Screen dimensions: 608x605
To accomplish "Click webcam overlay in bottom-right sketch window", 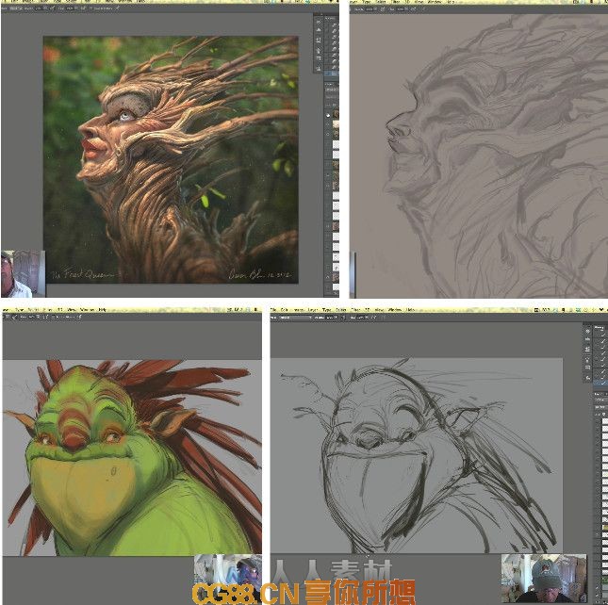I will [x=544, y=578].
